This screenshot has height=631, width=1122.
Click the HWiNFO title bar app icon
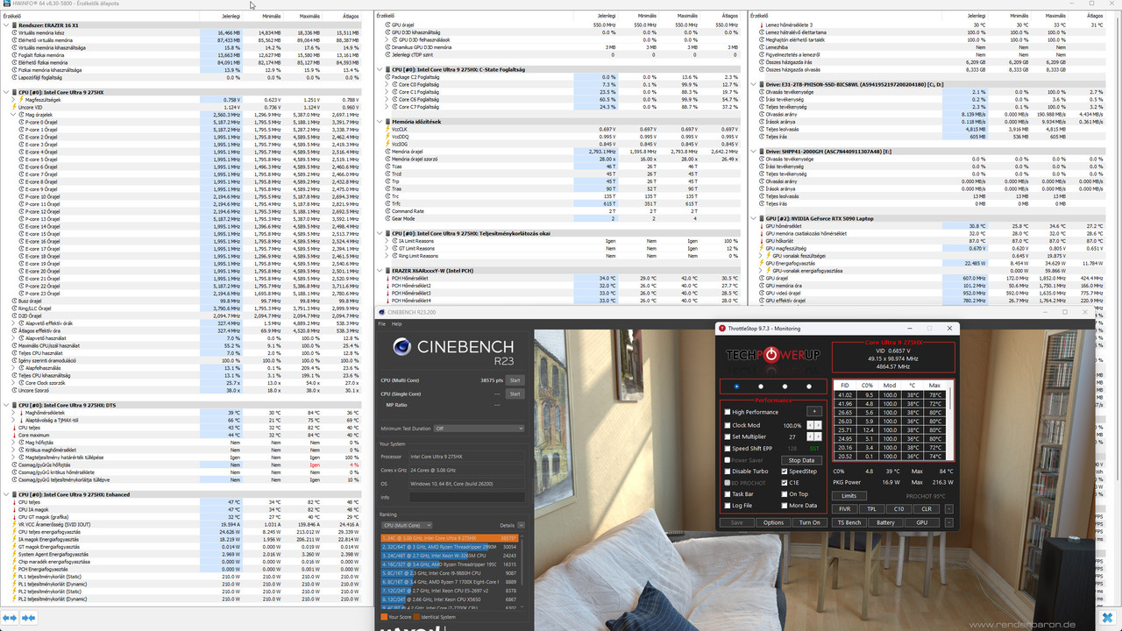tap(5, 4)
